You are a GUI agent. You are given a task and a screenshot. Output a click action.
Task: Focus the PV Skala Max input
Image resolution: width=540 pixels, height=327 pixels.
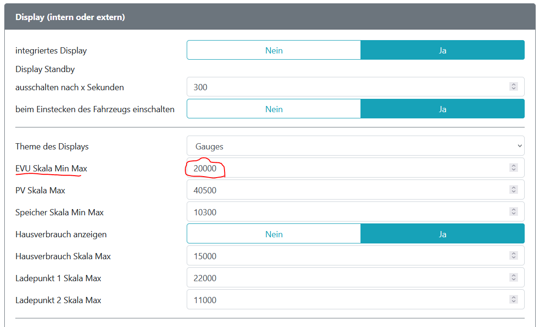pyautogui.click(x=347, y=190)
